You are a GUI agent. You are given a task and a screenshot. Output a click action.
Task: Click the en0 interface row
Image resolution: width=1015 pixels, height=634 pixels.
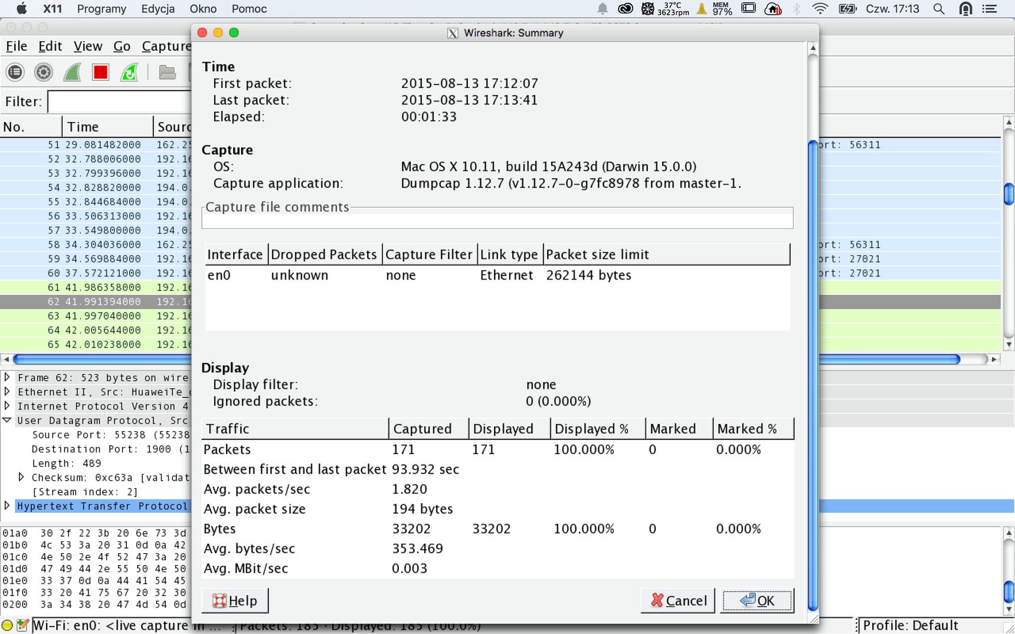pyautogui.click(x=497, y=275)
